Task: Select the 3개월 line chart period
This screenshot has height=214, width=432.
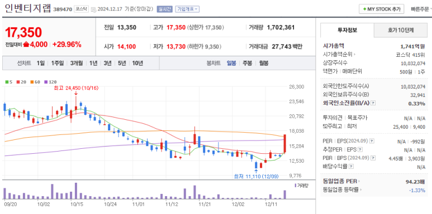Action: 77,63
